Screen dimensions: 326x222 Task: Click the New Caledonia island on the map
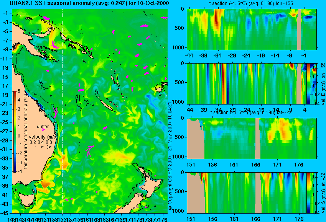click(106, 104)
